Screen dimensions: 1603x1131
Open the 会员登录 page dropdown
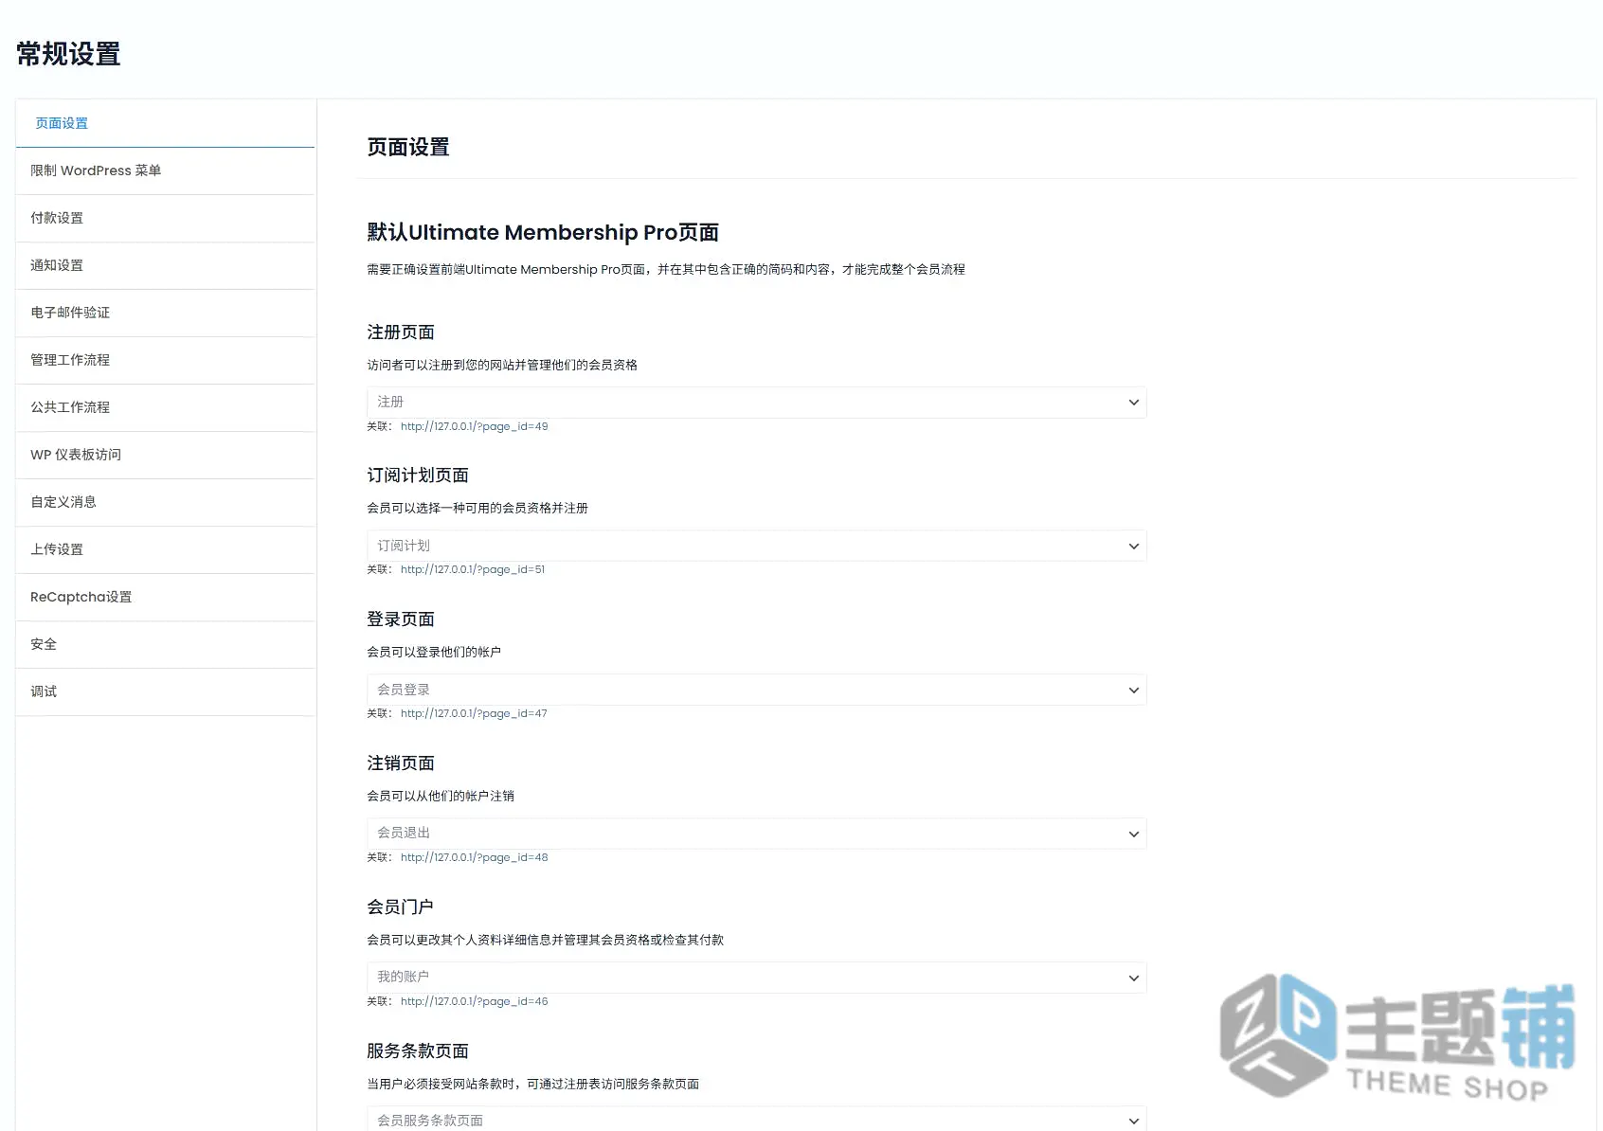pyautogui.click(x=756, y=690)
